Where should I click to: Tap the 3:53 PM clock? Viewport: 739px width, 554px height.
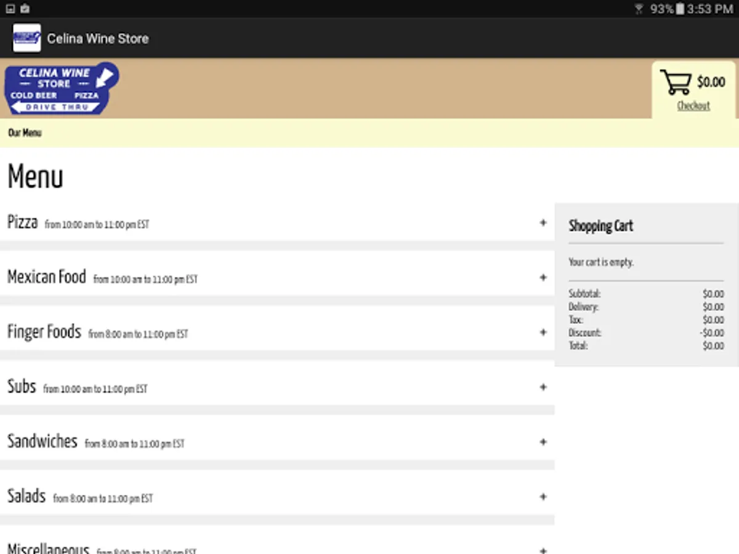(x=710, y=9)
